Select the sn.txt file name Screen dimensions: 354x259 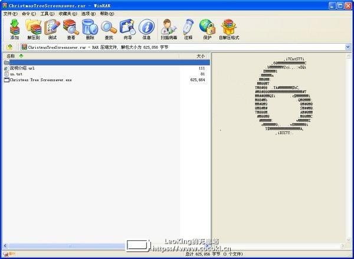(16, 74)
